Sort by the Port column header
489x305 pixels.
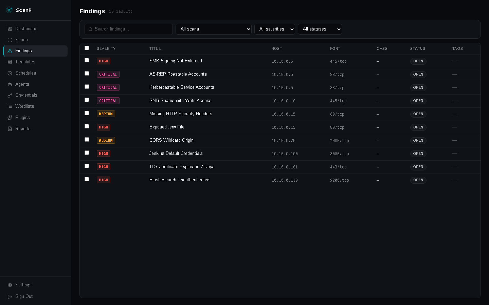335,48
